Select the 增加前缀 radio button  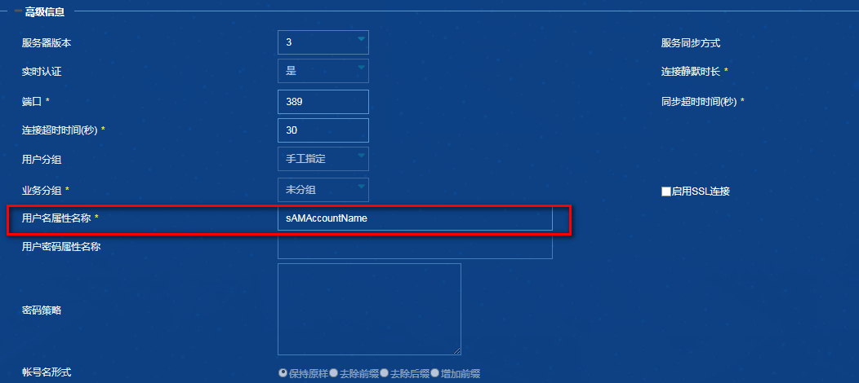point(434,373)
